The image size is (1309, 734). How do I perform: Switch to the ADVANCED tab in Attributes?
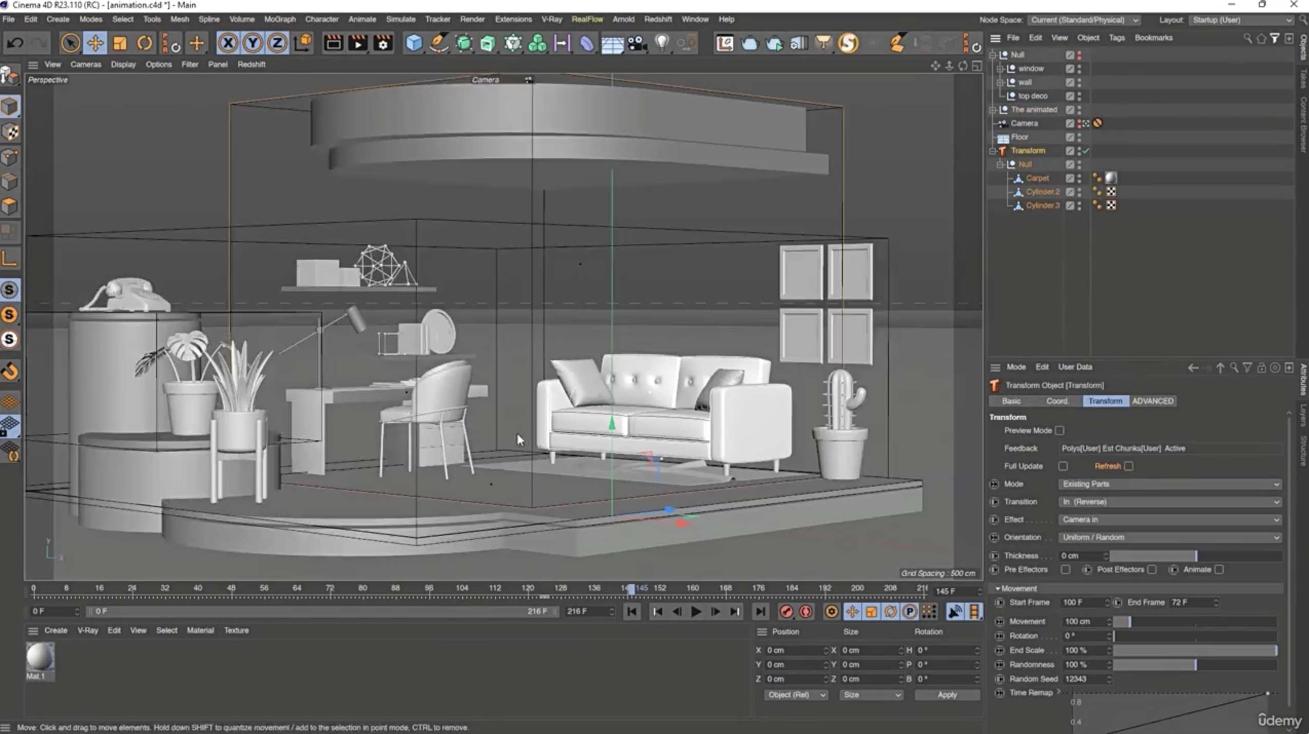1153,401
